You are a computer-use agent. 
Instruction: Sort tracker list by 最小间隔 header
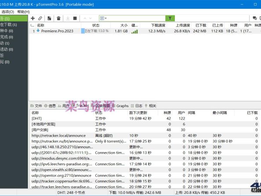click(223, 113)
